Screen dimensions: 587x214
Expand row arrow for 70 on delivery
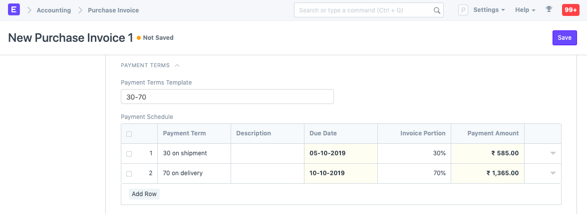point(553,174)
